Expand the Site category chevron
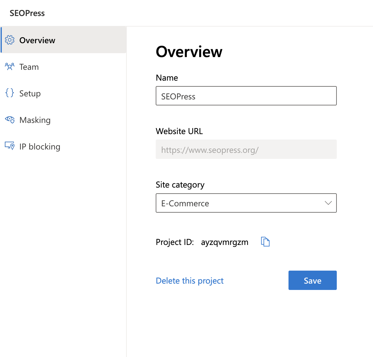 tap(328, 203)
